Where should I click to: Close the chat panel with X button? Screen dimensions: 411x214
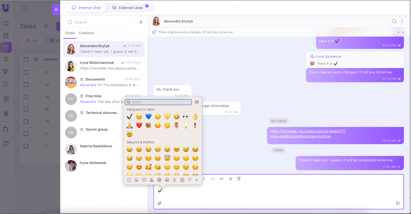[x=56, y=10]
